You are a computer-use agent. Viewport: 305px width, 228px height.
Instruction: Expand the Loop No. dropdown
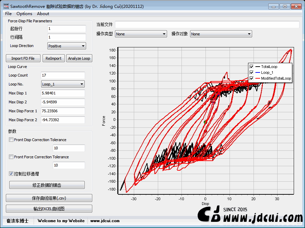click(x=63, y=84)
